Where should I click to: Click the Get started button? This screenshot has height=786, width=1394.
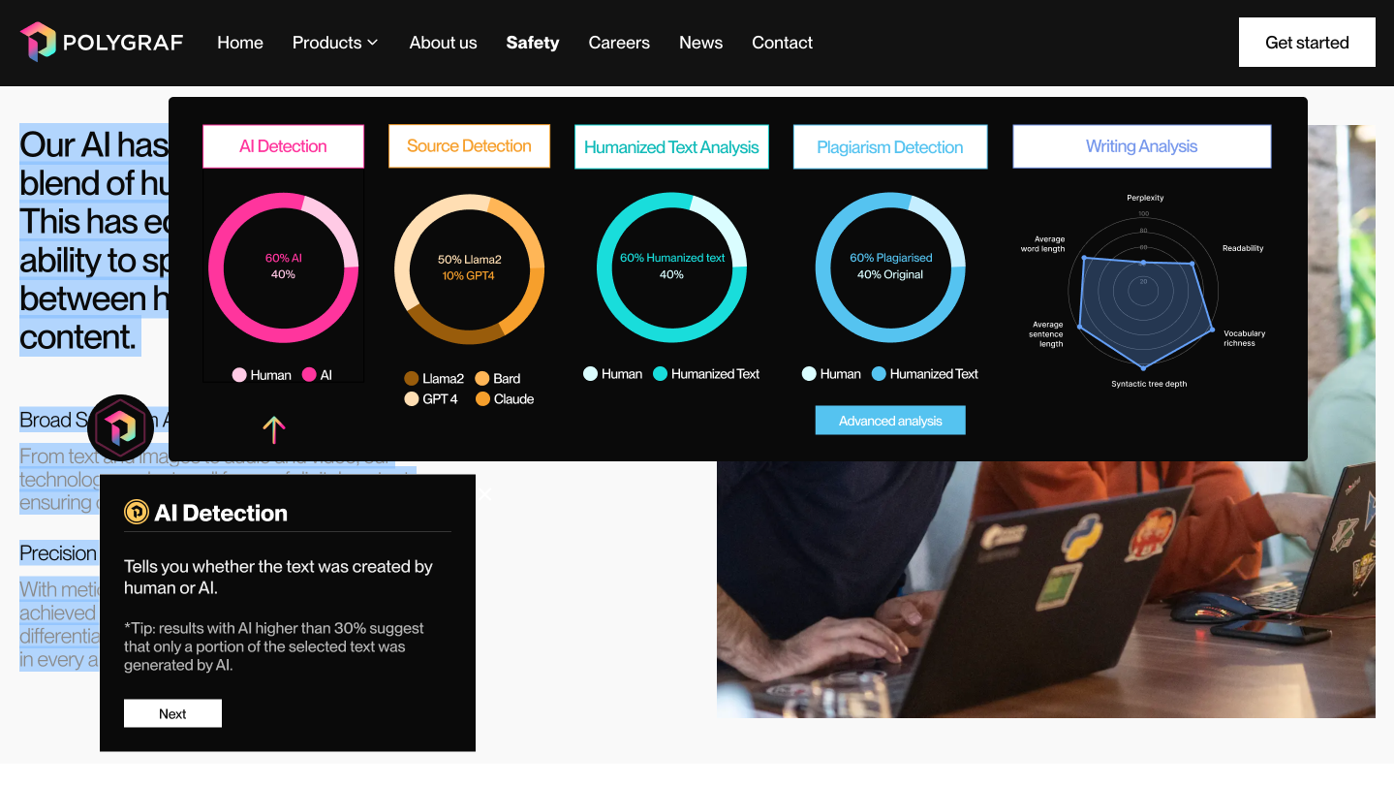1307,42
